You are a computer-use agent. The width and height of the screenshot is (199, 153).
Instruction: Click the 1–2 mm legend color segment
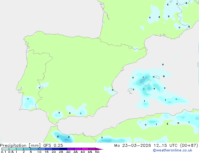point(20,149)
